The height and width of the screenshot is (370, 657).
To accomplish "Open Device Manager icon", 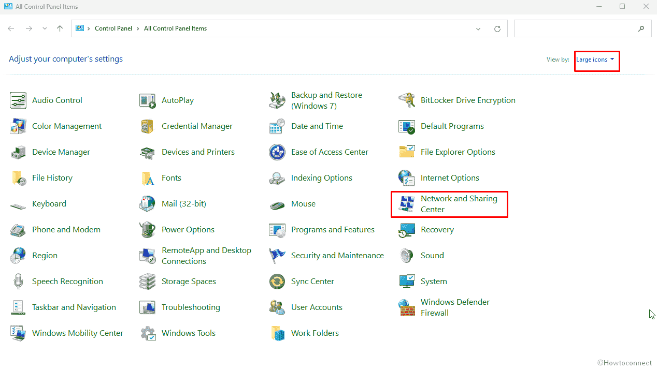I will [x=18, y=152].
